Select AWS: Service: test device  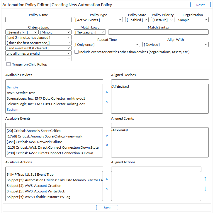point(21,93)
